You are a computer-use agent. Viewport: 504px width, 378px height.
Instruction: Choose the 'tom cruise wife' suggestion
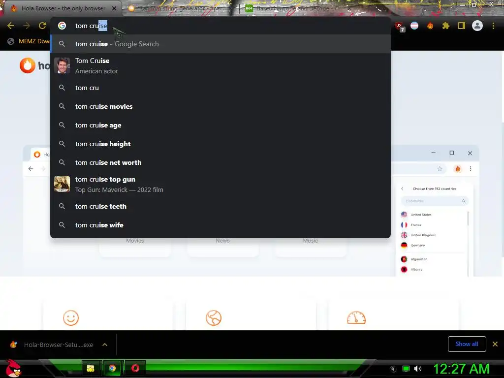(220, 225)
